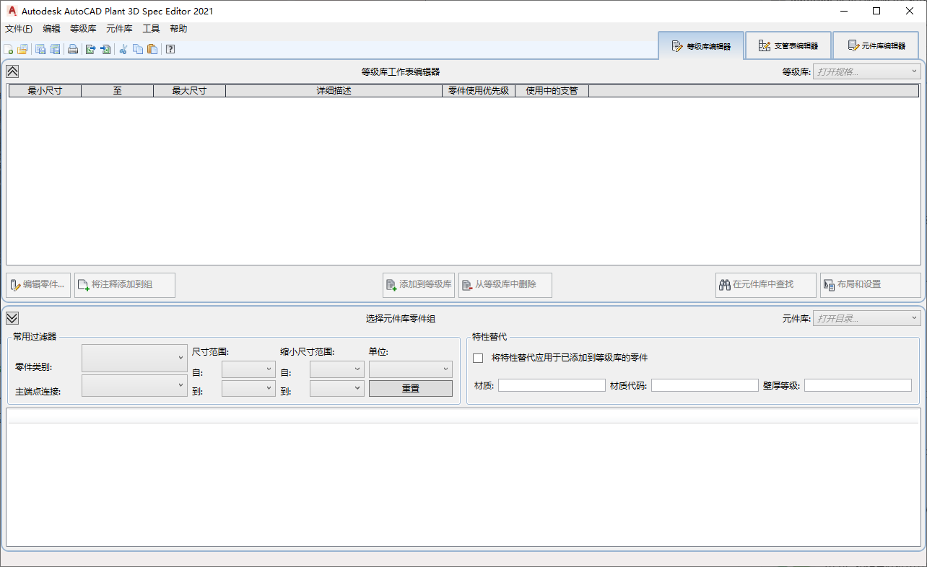Copy the selected item
This screenshot has width=927, height=567.
(137, 49)
